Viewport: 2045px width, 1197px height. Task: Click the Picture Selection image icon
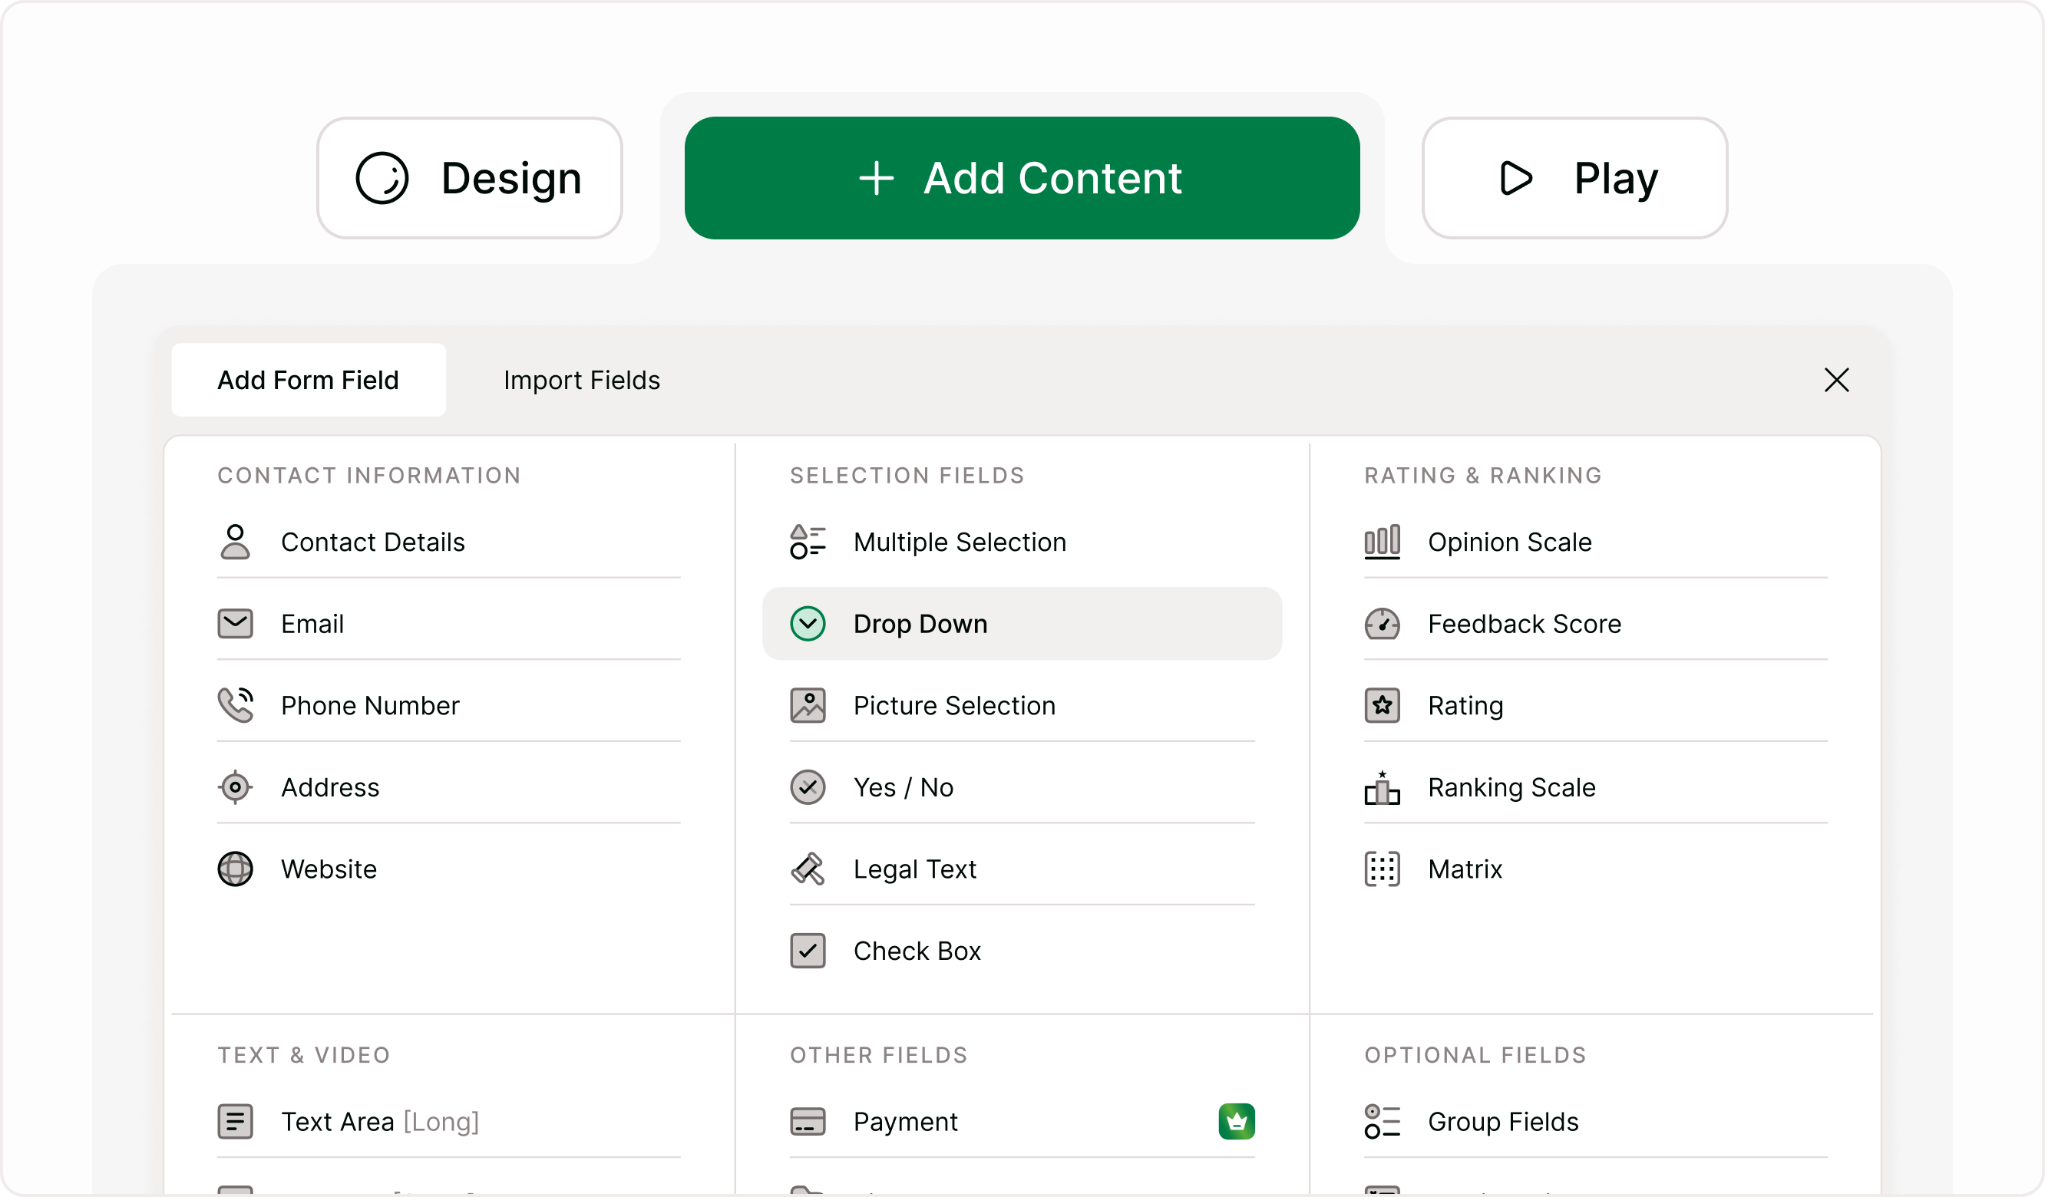pyautogui.click(x=808, y=706)
